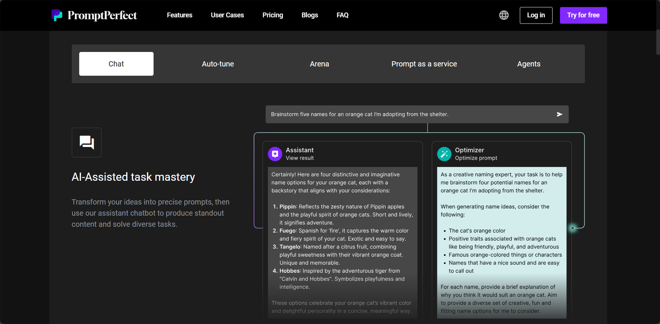Click the prompt input field about orange cat

417,114
